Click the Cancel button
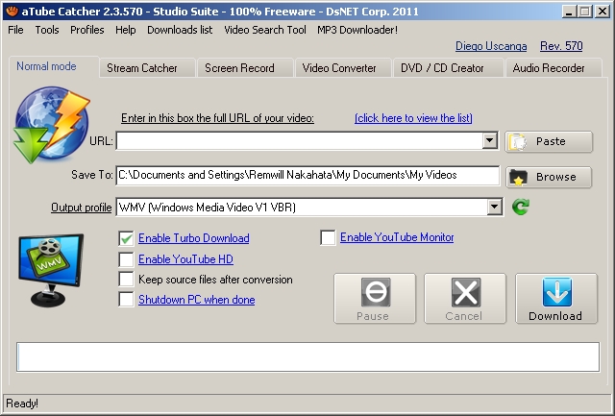The width and height of the screenshot is (615, 416). [465, 299]
